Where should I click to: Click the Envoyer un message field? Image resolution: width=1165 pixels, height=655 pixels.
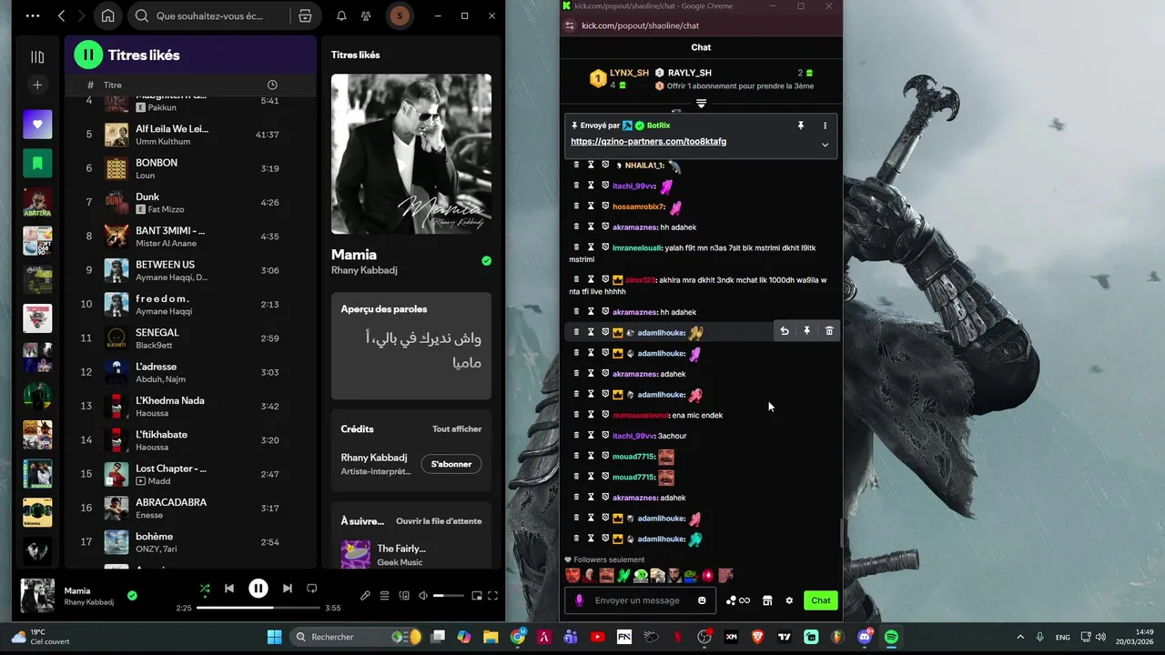[637, 600]
